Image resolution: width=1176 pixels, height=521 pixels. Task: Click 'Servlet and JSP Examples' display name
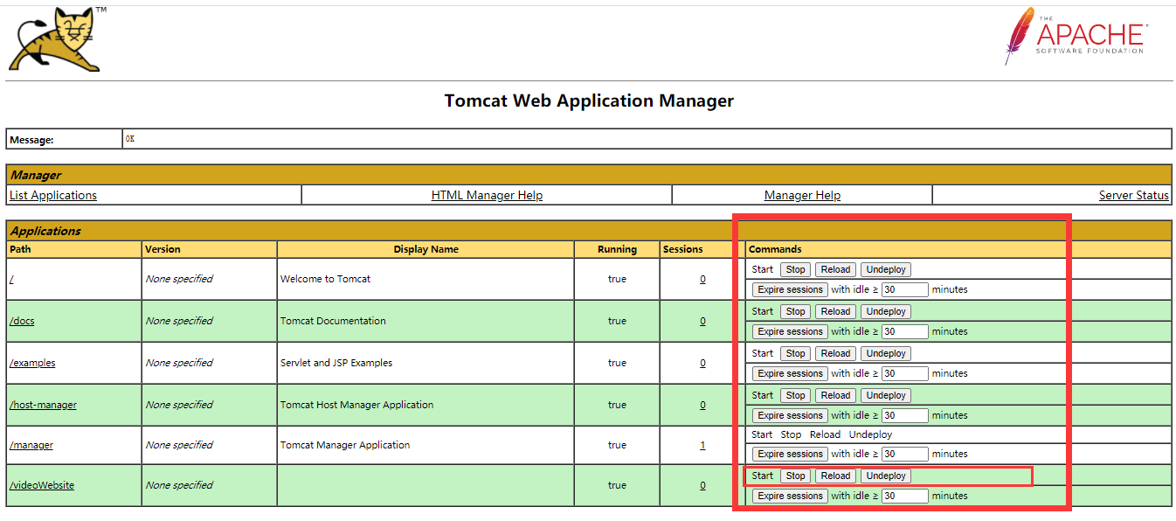click(336, 363)
